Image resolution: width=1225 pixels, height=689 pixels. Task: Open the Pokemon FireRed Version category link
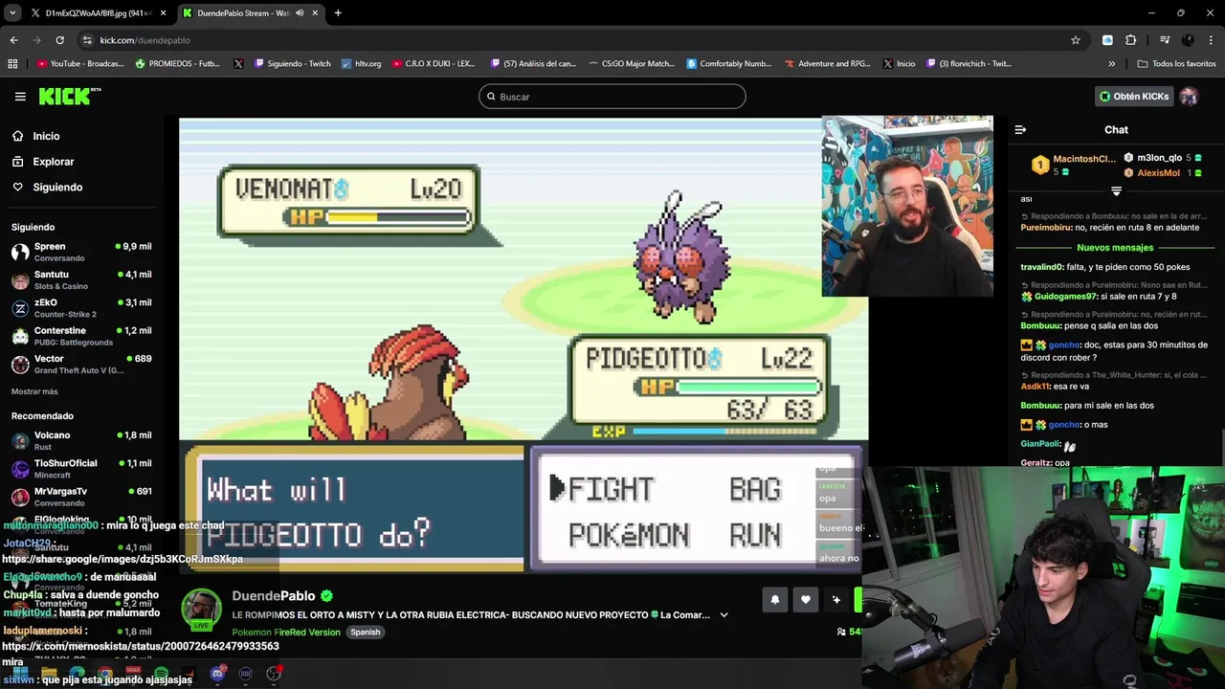pyautogui.click(x=286, y=633)
